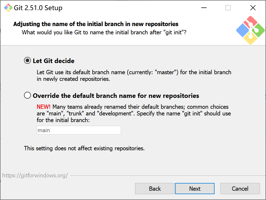Open the gitforwindows.org link
This screenshot has width=266, height=200.
tap(35, 175)
